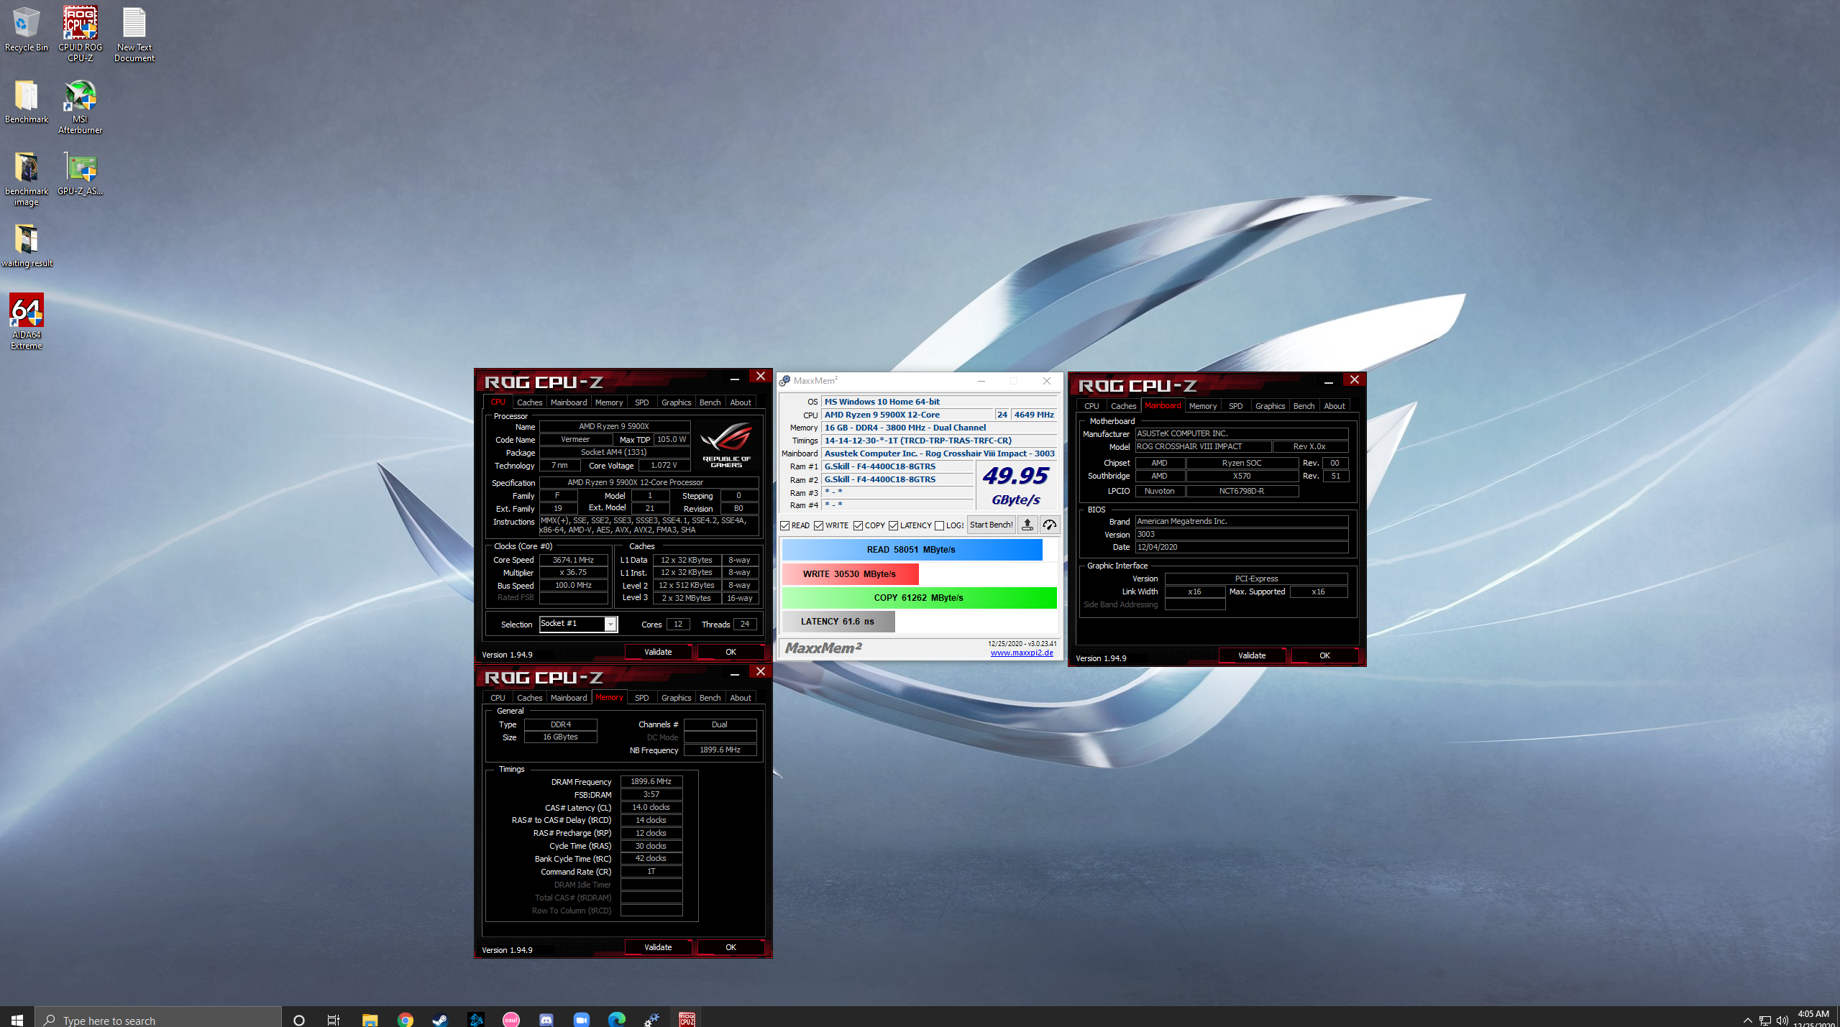Uncheck the LATENCY test checkbox
The width and height of the screenshot is (1840, 1027).
893,525
